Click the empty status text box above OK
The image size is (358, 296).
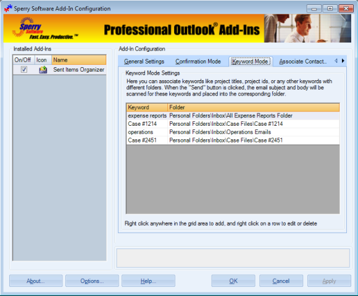point(233,258)
